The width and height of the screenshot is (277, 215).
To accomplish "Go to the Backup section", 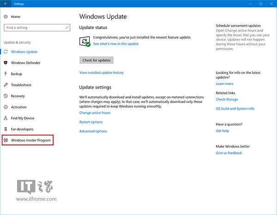I will coord(17,74).
